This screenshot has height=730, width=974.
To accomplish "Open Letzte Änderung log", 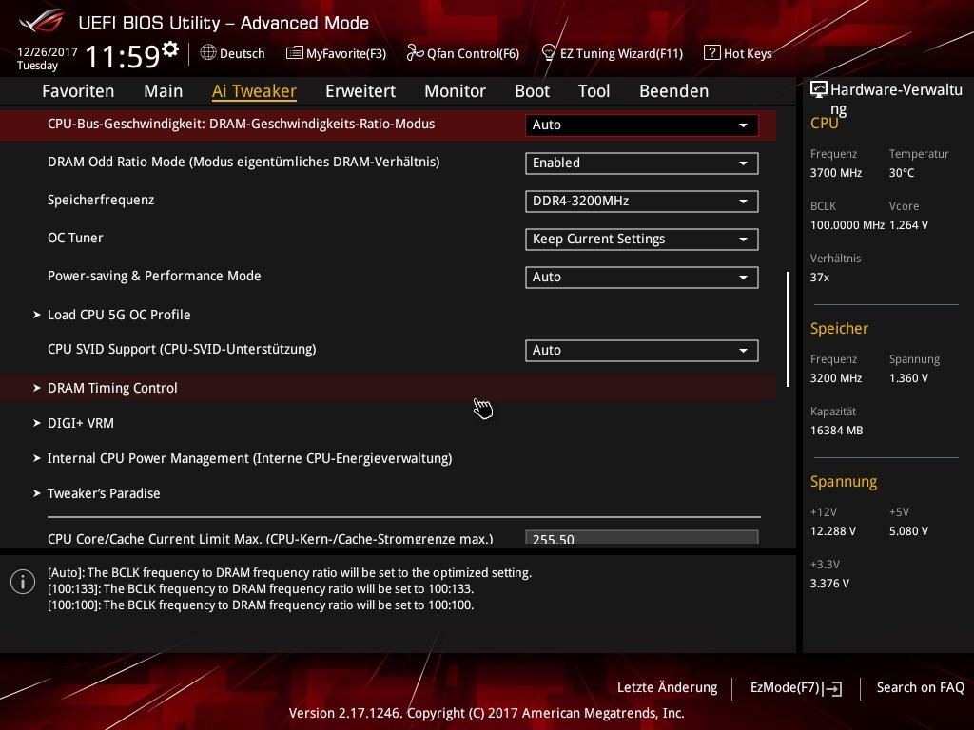I will [x=667, y=688].
